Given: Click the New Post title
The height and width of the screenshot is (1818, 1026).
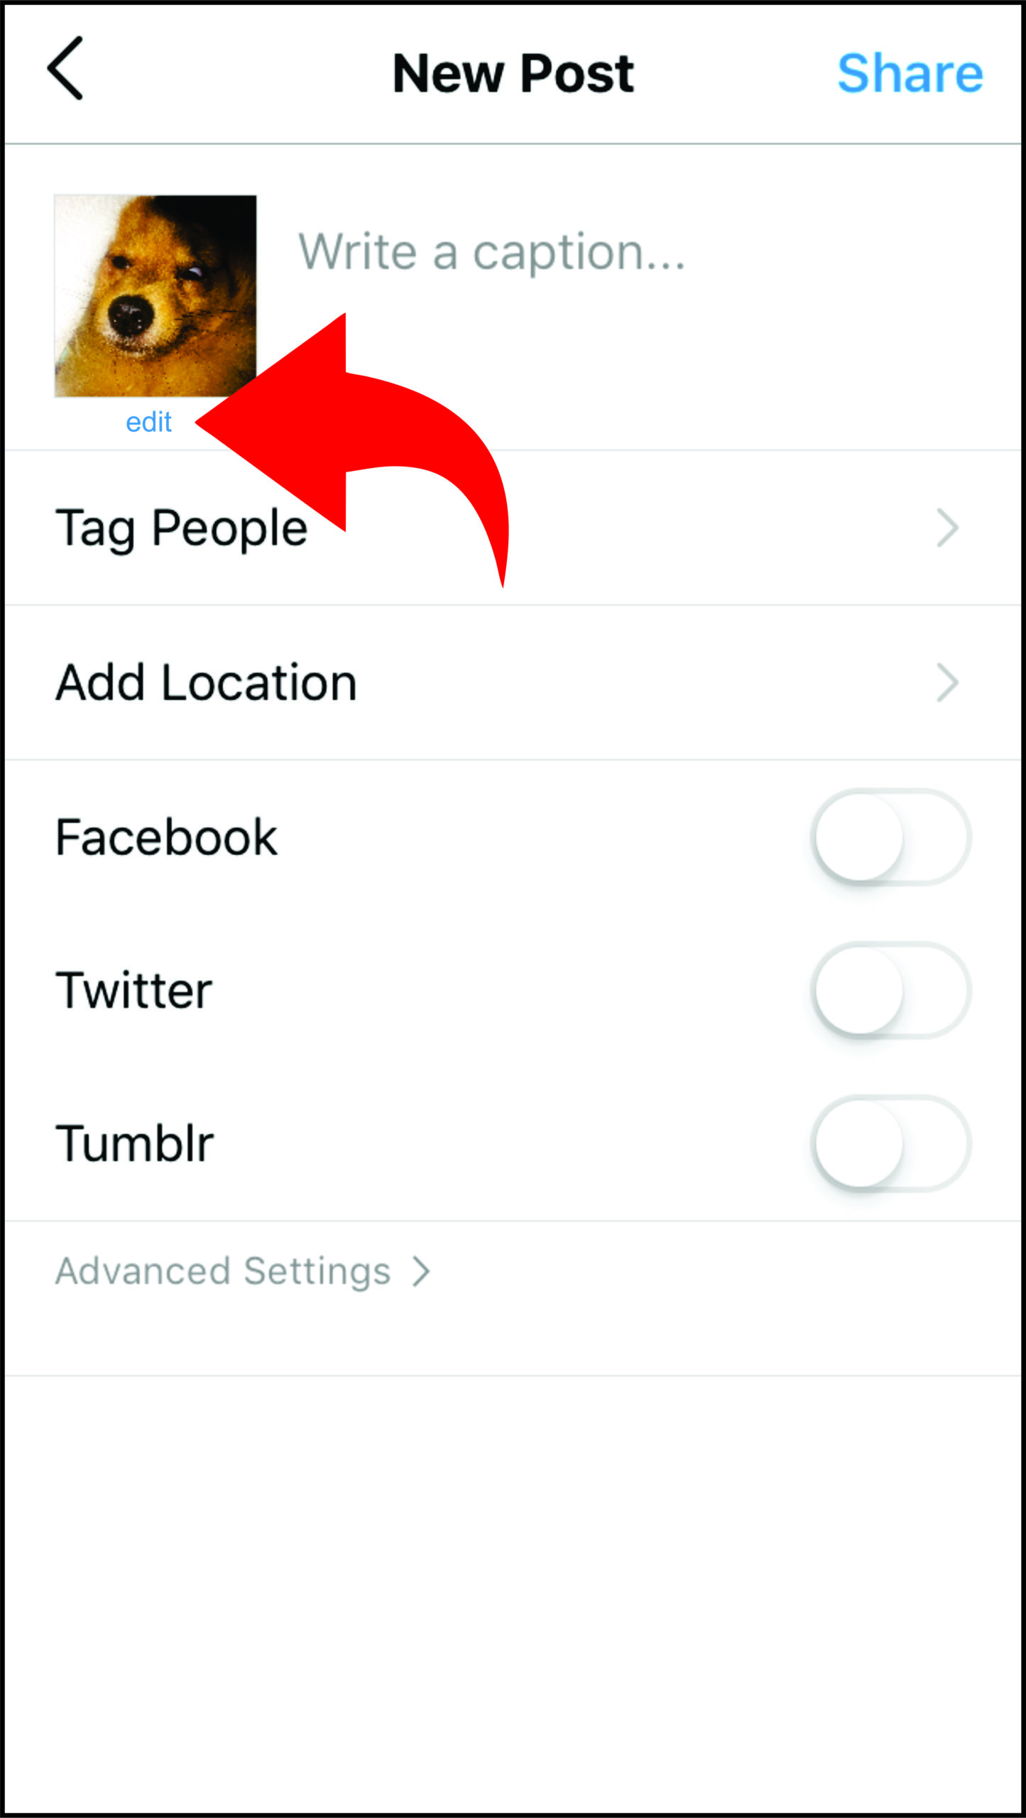Looking at the screenshot, I should [513, 72].
